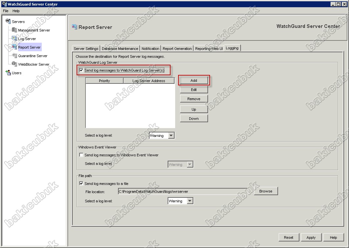Select WebBlocker Server tree item
Viewport: 349px width, 248px height.
click(x=34, y=64)
